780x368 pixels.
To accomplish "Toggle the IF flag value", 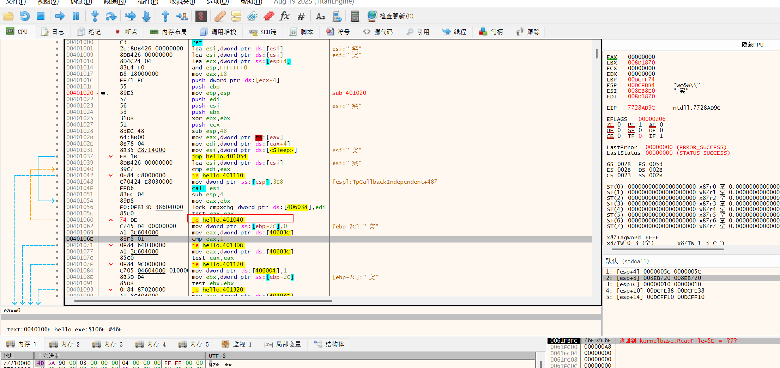I will click(x=661, y=136).
